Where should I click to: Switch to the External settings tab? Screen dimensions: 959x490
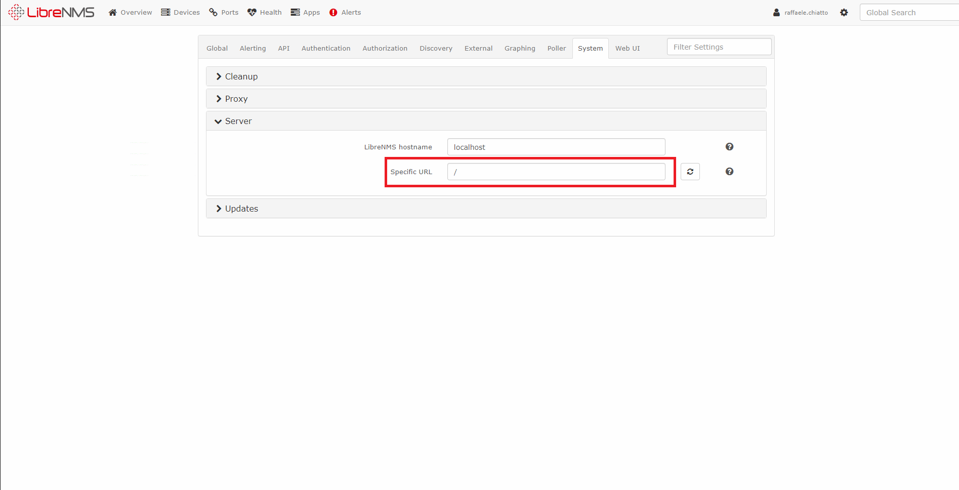click(478, 48)
